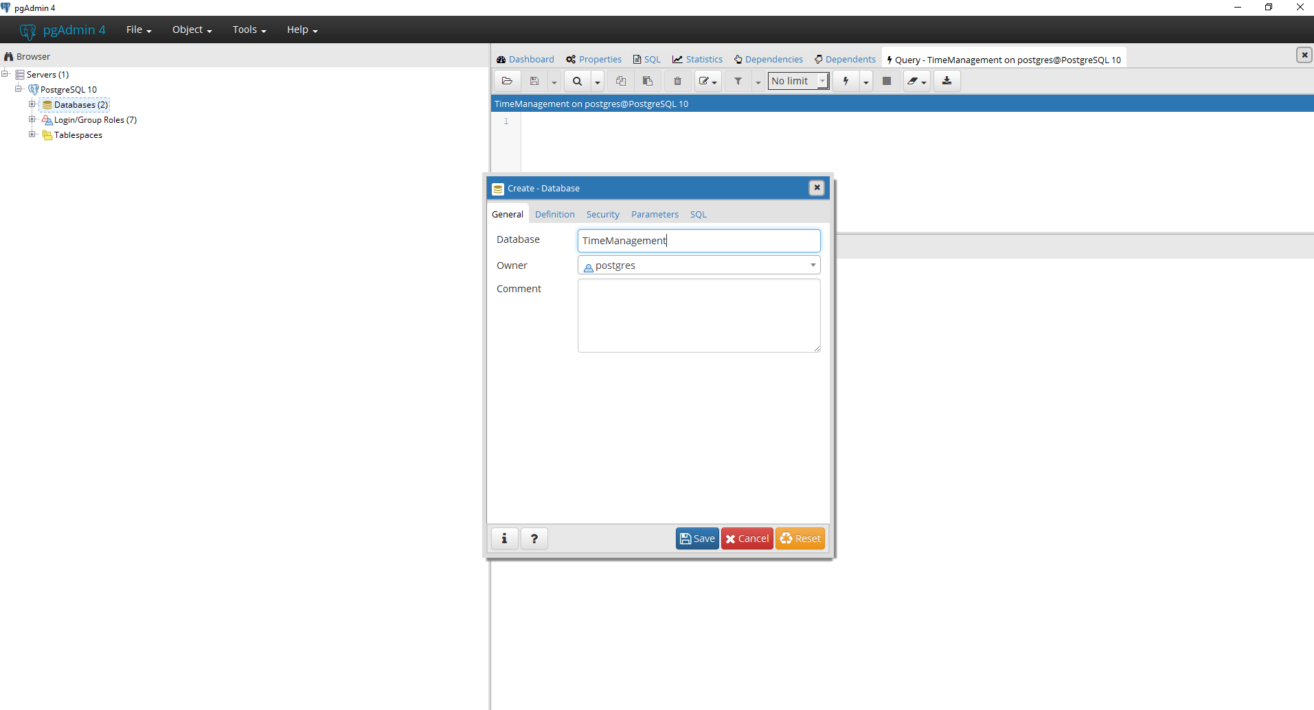Click the Find magnifier icon in query toolbar
This screenshot has height=710, width=1314.
tap(577, 81)
